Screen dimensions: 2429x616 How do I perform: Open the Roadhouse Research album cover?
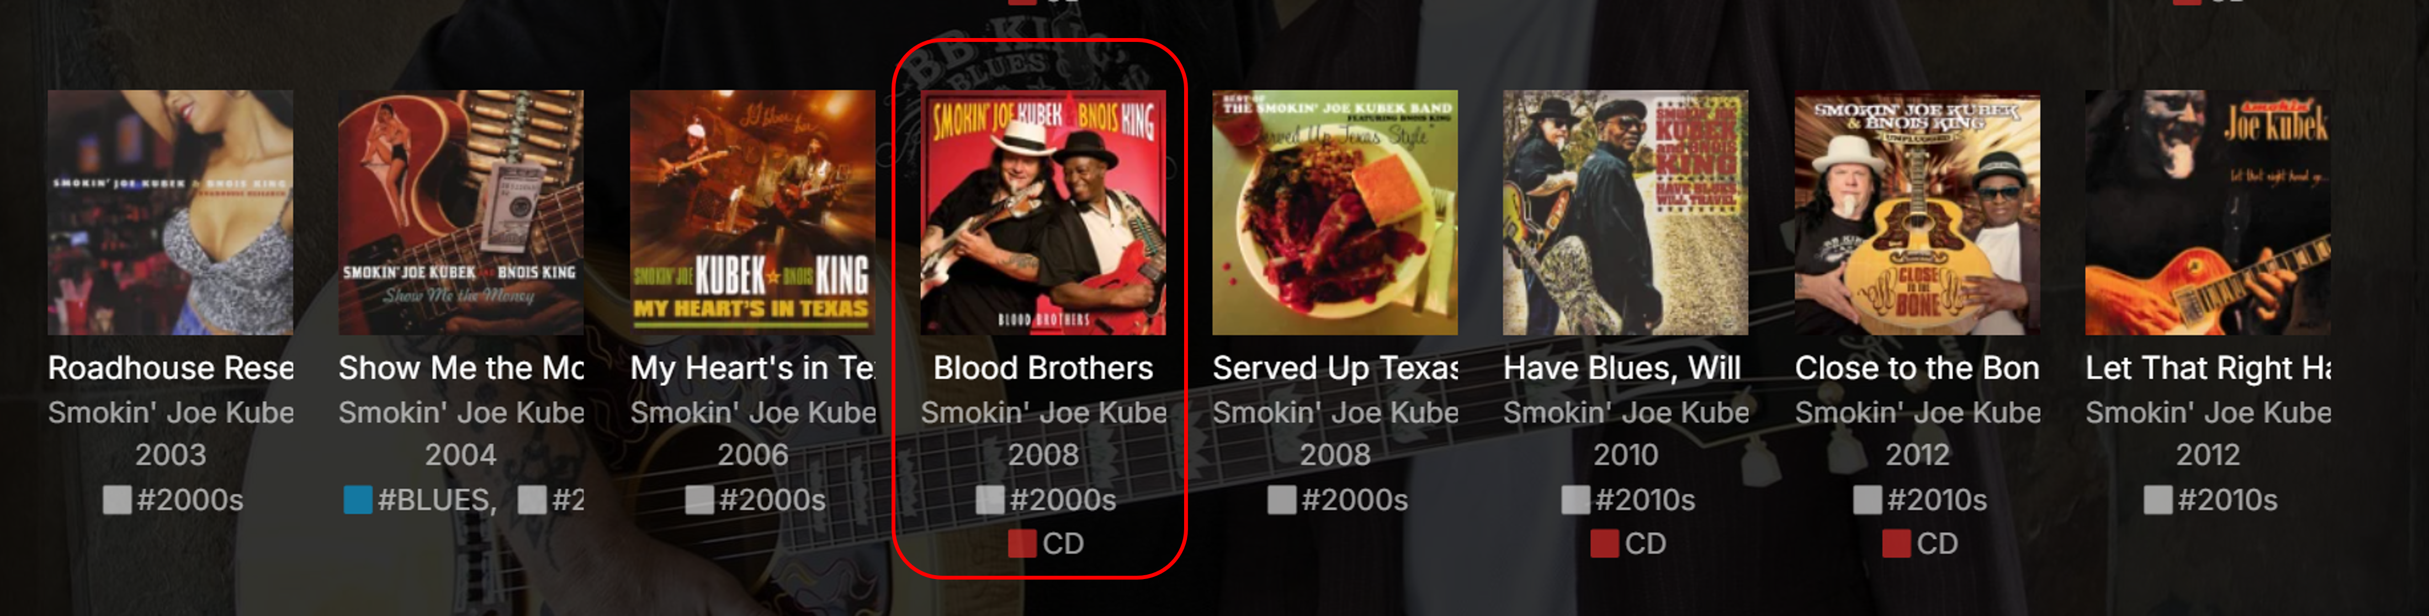pos(171,212)
